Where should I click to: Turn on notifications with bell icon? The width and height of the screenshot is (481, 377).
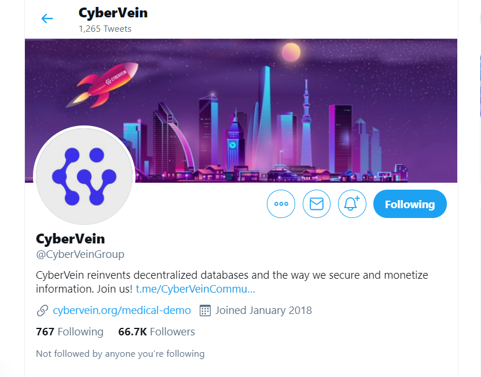click(x=352, y=204)
